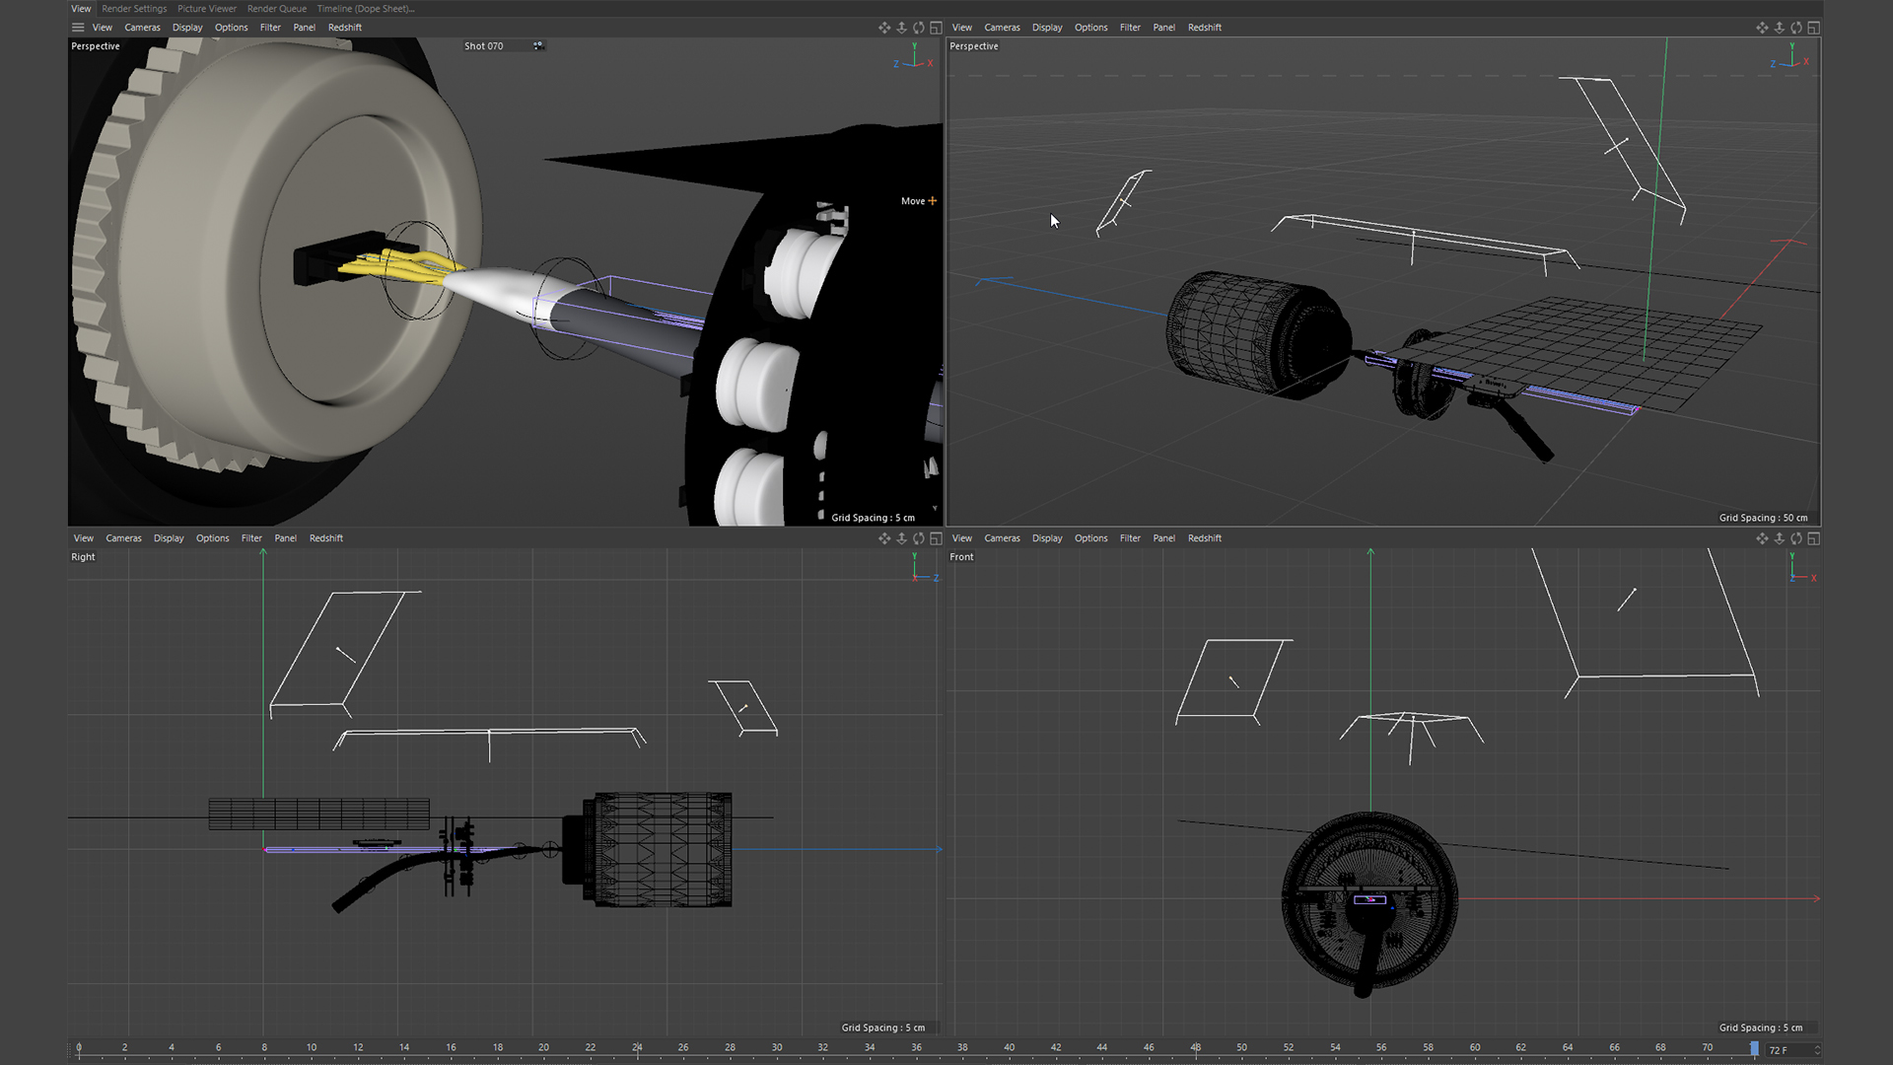
Task: Toggle maximize for the top-right Perspective viewport
Action: point(1814,28)
